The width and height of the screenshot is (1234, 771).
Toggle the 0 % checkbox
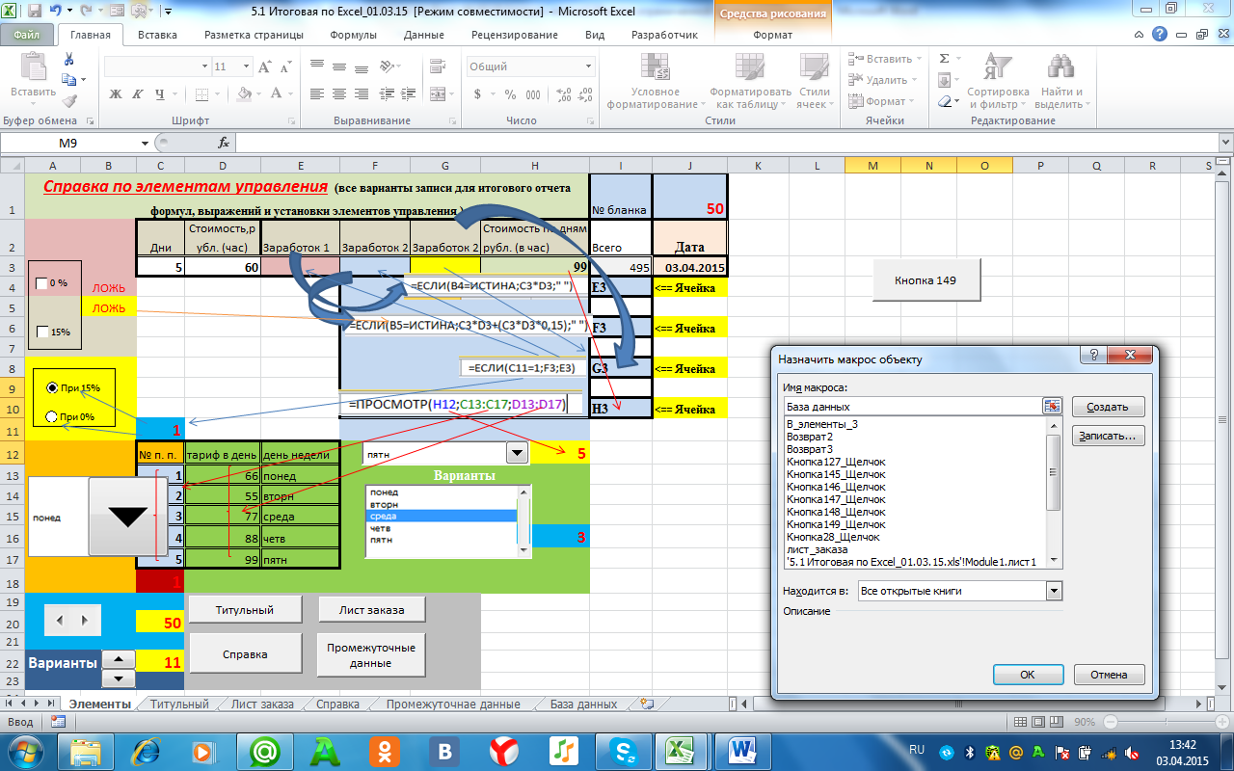pos(41,283)
